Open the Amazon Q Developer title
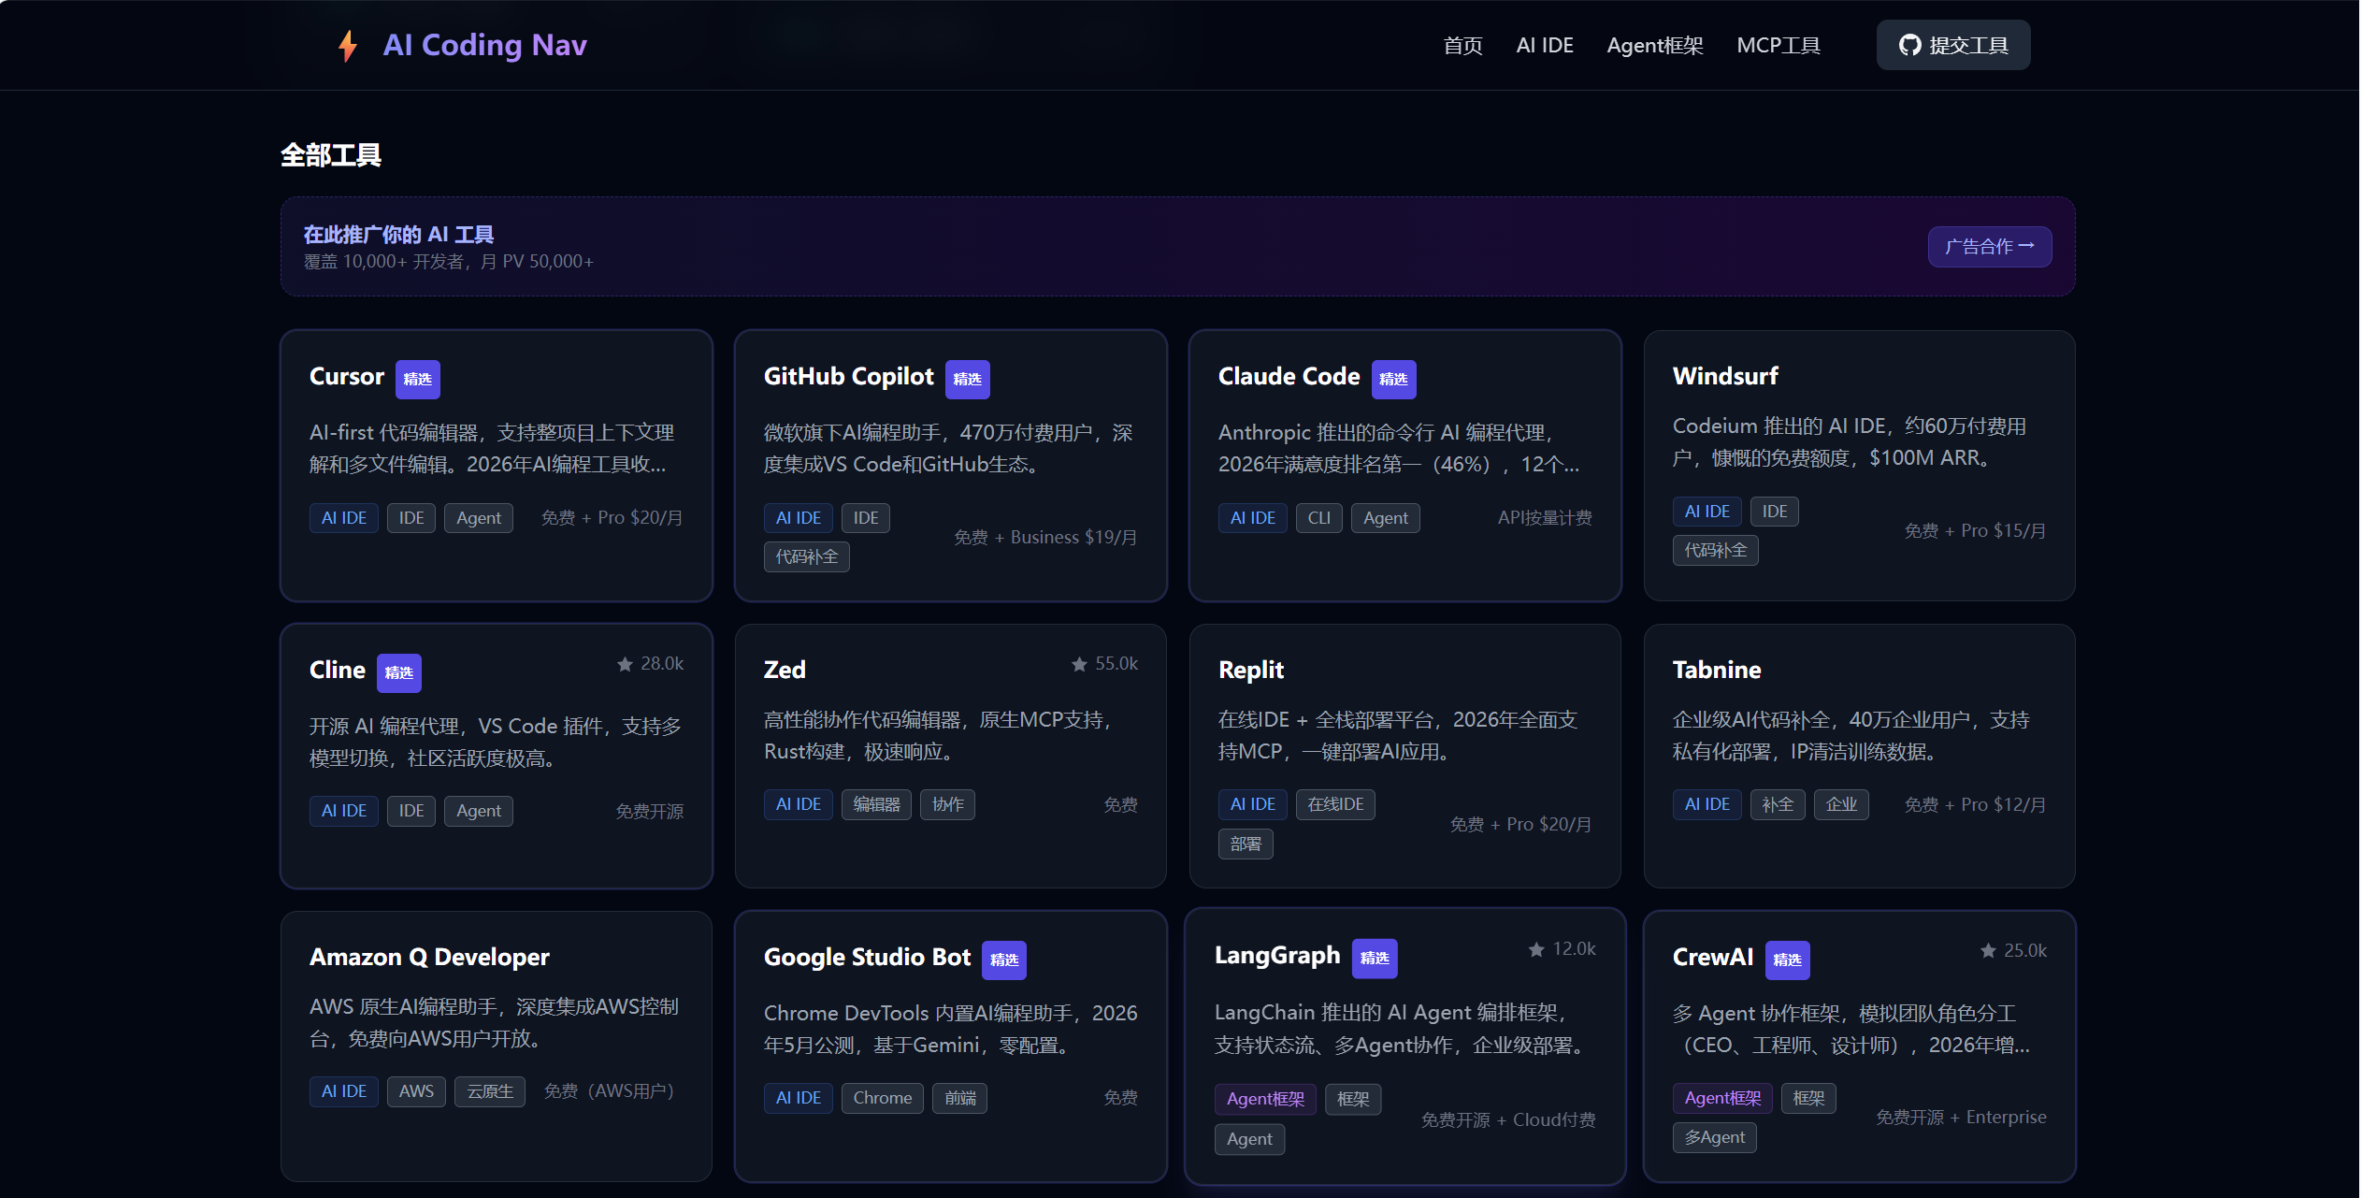This screenshot has width=2362, height=1198. 429,957
